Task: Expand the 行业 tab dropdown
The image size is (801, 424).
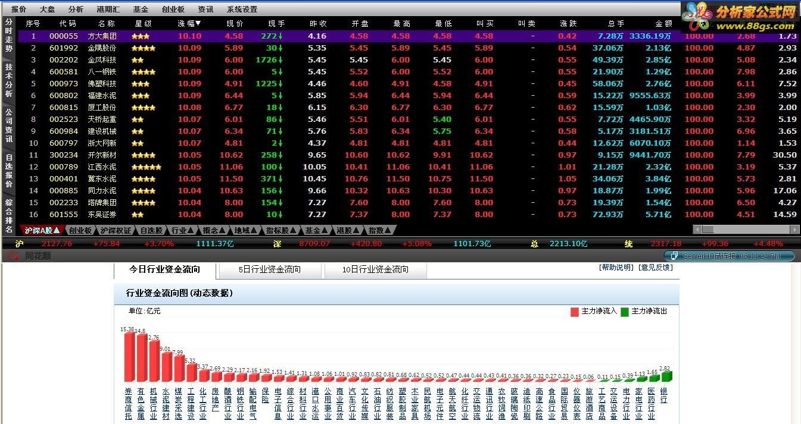Action: click(191, 230)
